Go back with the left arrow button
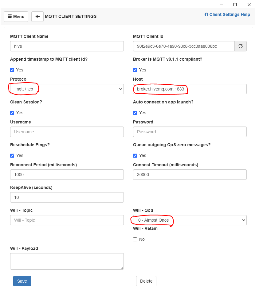255x290 pixels. [37, 17]
